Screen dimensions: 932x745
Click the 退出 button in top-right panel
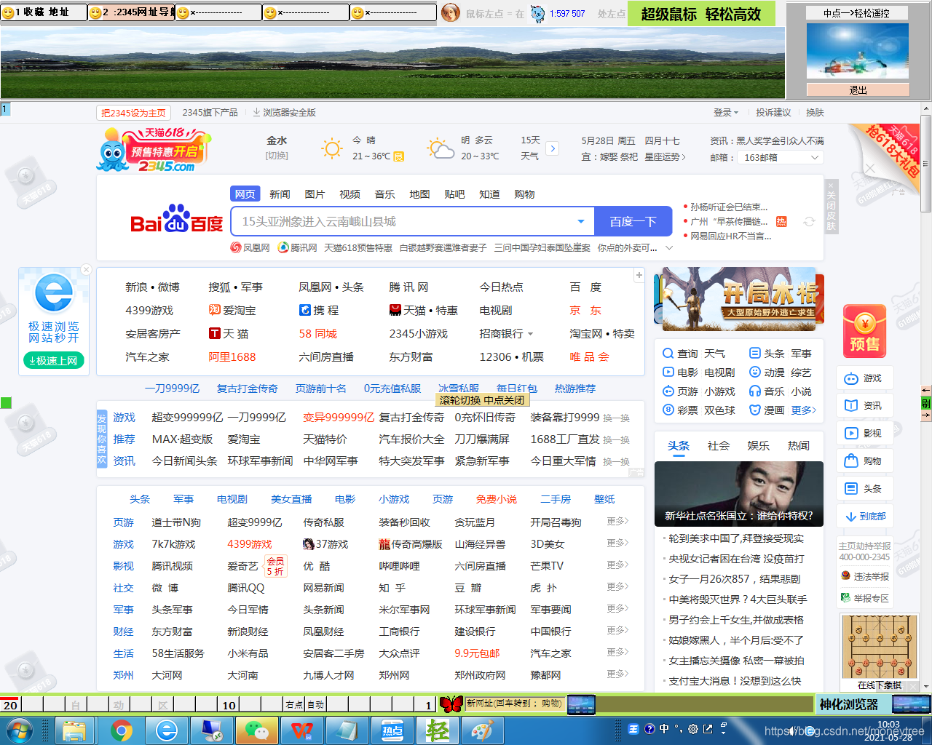pos(858,90)
